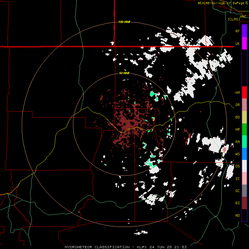The height and width of the screenshot is (249, 249).
Task: Click the HR green legend swatch
Action: [244, 129]
